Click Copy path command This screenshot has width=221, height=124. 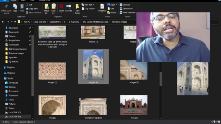tap(32, 9)
